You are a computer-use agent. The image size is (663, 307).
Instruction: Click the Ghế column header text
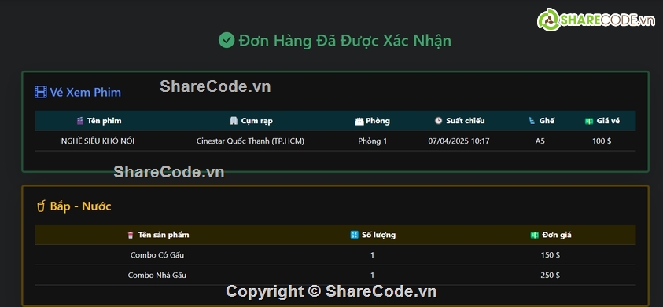[x=547, y=121]
